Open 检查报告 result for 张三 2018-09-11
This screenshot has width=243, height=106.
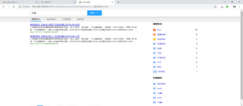click(x=55, y=36)
